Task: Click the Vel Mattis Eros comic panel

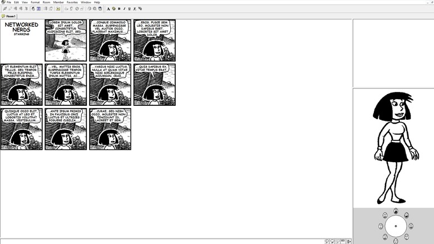Action: click(x=66, y=85)
